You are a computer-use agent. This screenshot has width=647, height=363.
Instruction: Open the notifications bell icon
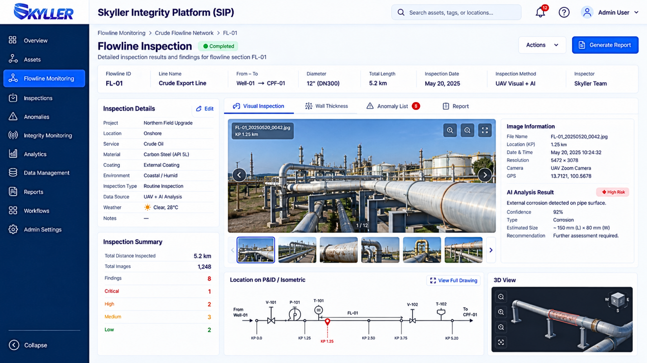(x=541, y=12)
